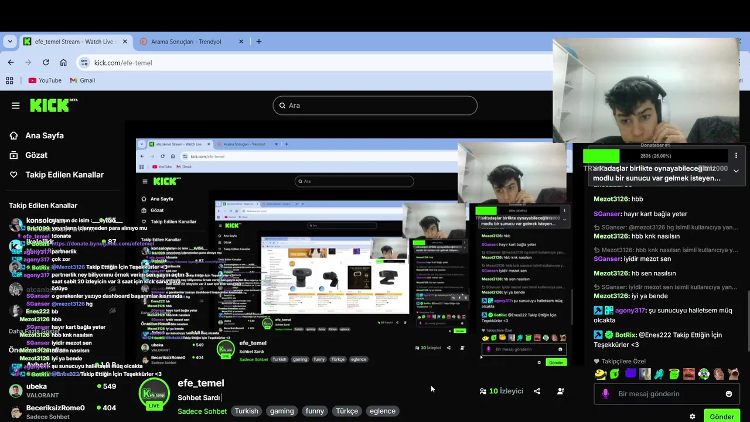Close the Trendyol tab

point(241,42)
